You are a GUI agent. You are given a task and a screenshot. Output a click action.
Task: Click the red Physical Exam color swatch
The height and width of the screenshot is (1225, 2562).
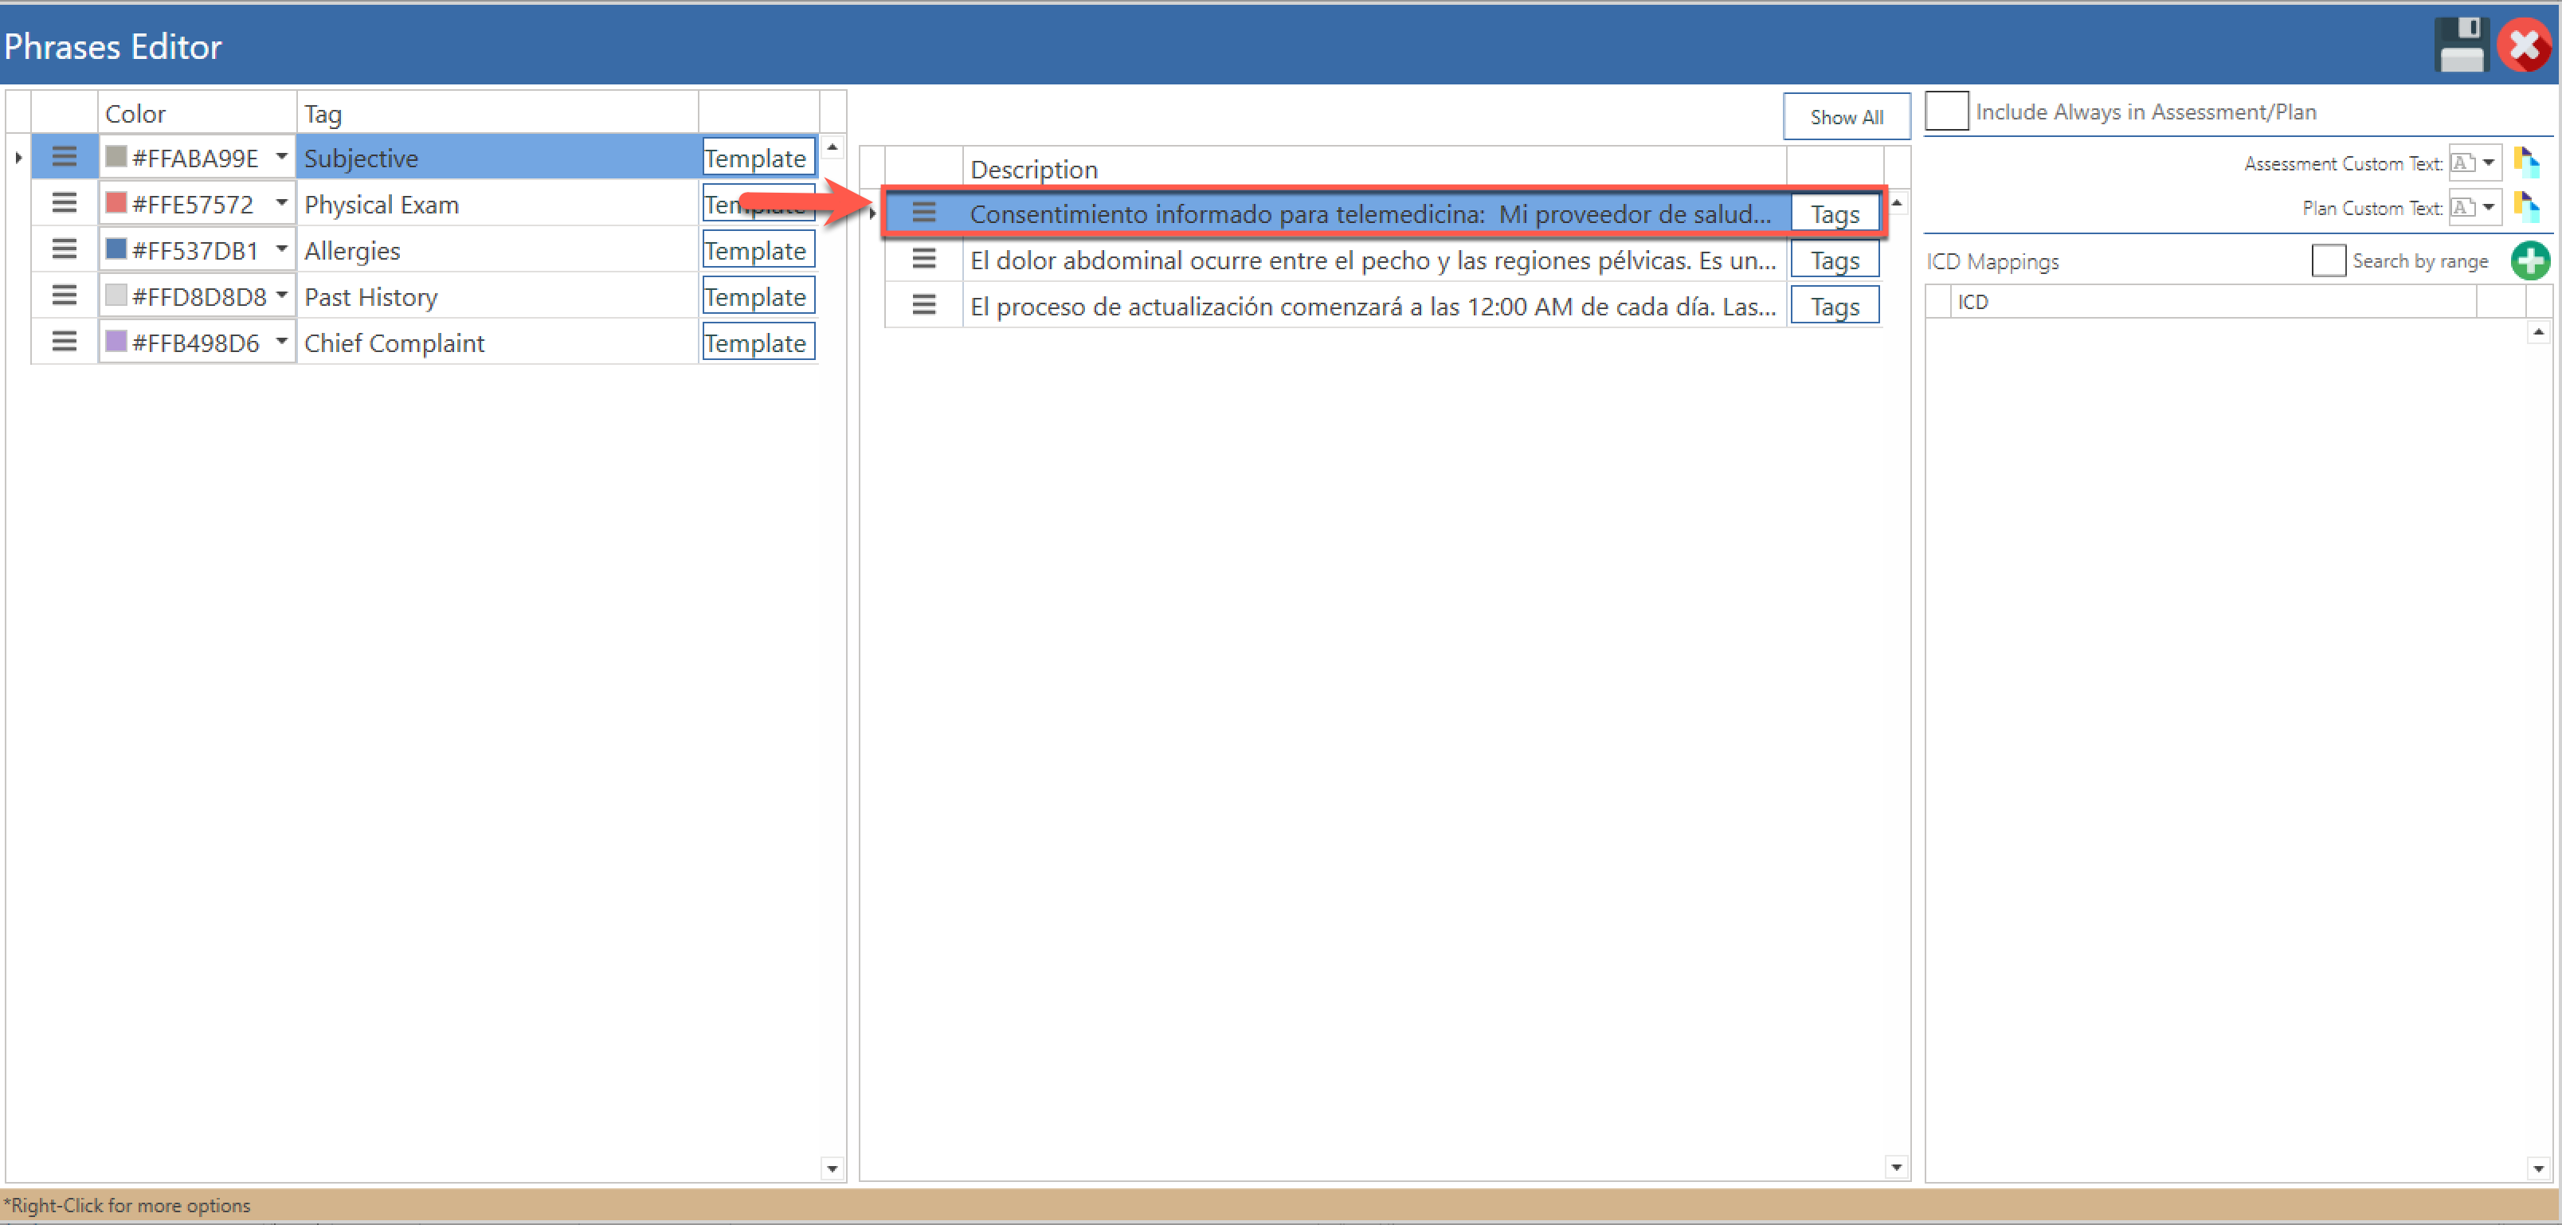(116, 203)
